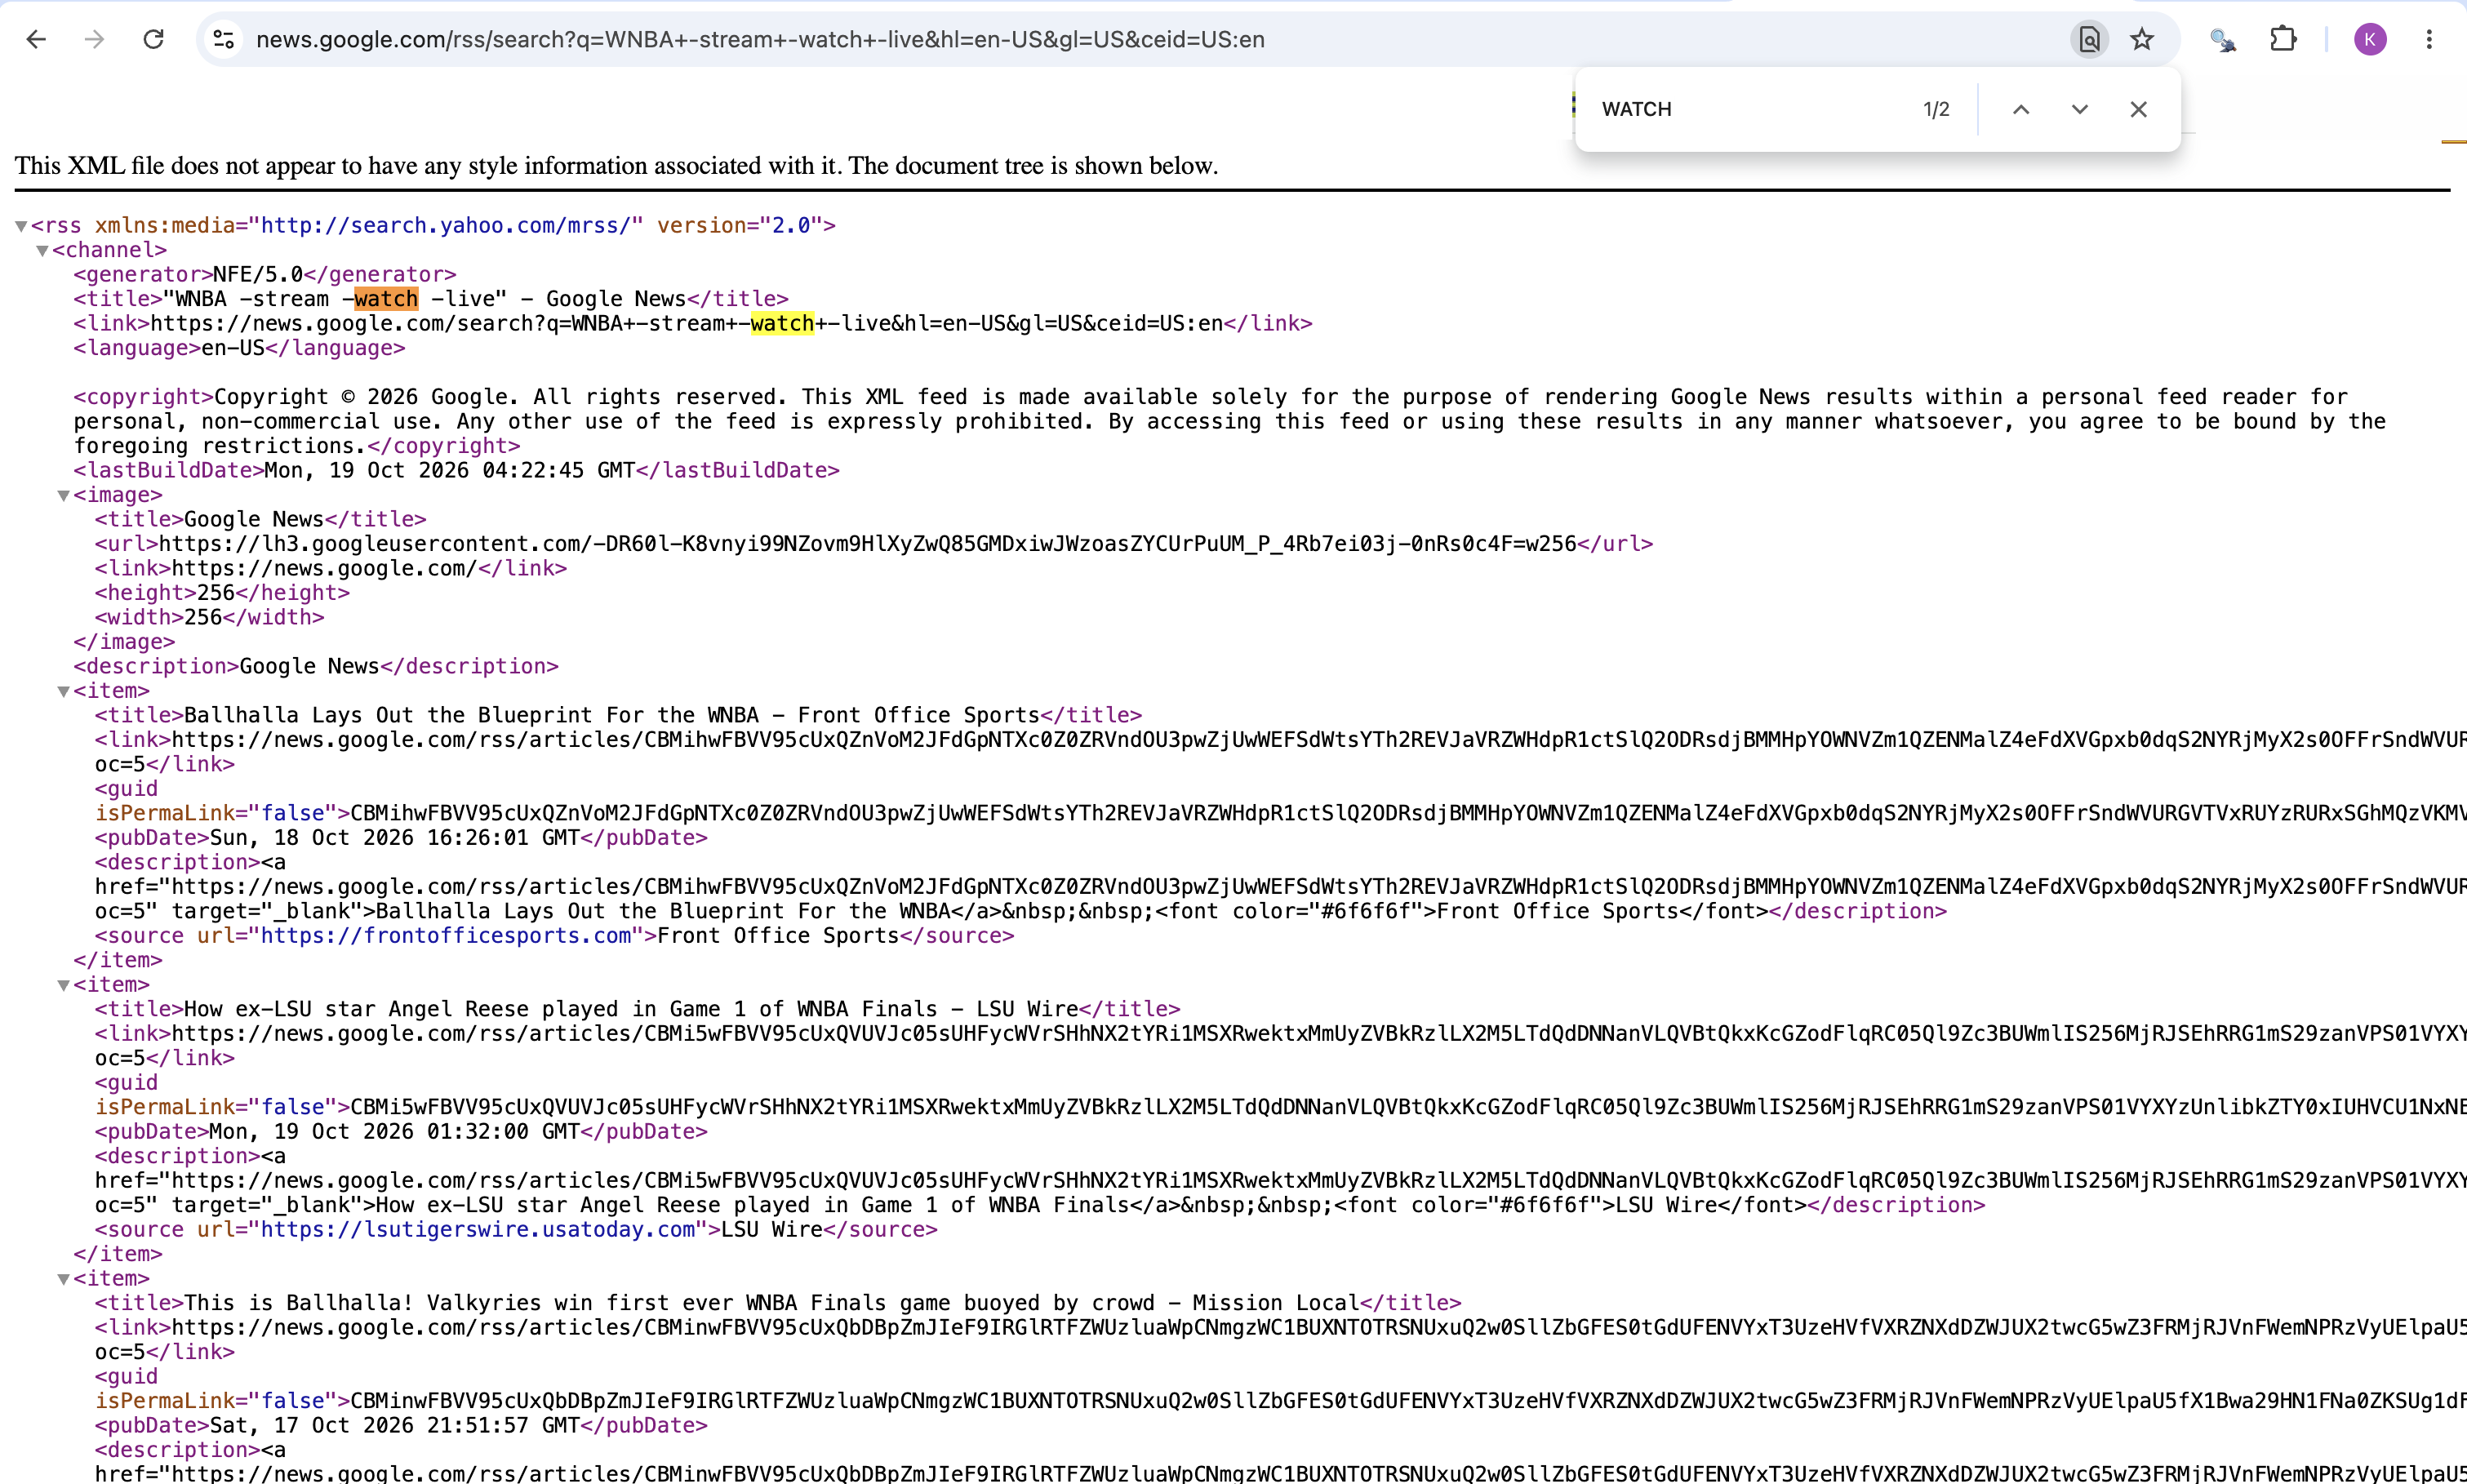Click the find-in-page icon in the address bar
The width and height of the screenshot is (2467, 1484).
tap(2089, 39)
